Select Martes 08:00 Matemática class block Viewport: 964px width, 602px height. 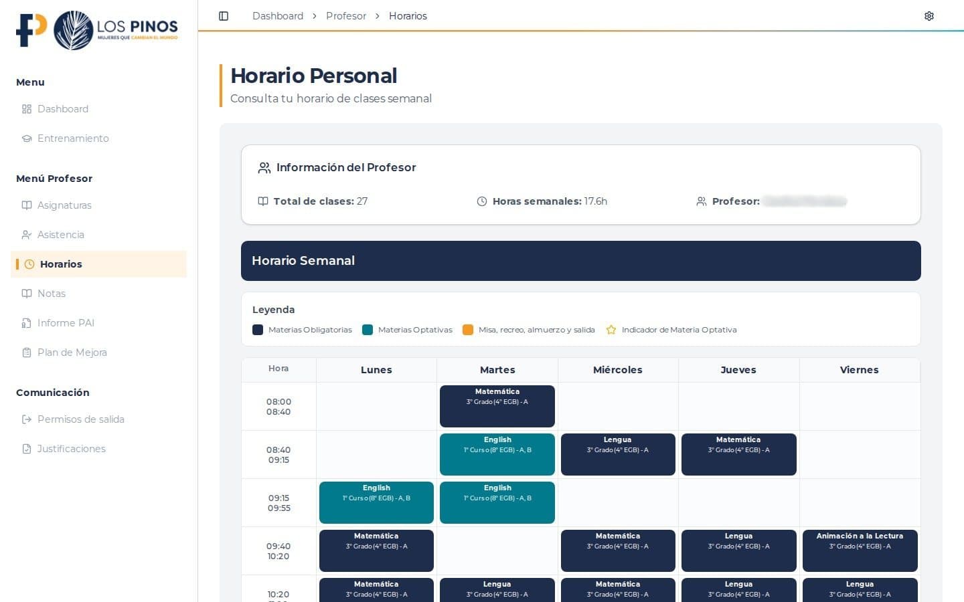click(x=497, y=406)
